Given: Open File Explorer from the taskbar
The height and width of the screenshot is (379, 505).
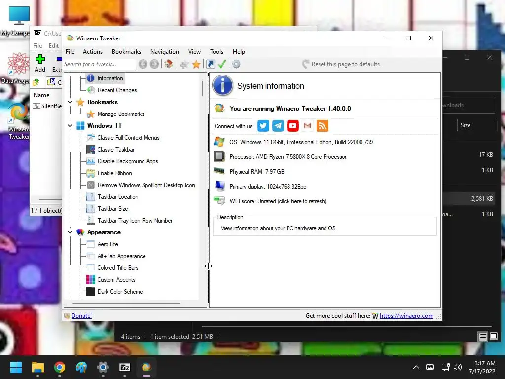Looking at the screenshot, I should coord(37,367).
